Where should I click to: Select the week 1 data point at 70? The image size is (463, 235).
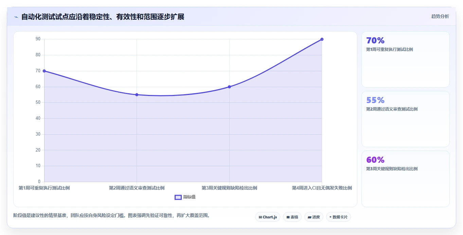44,71
